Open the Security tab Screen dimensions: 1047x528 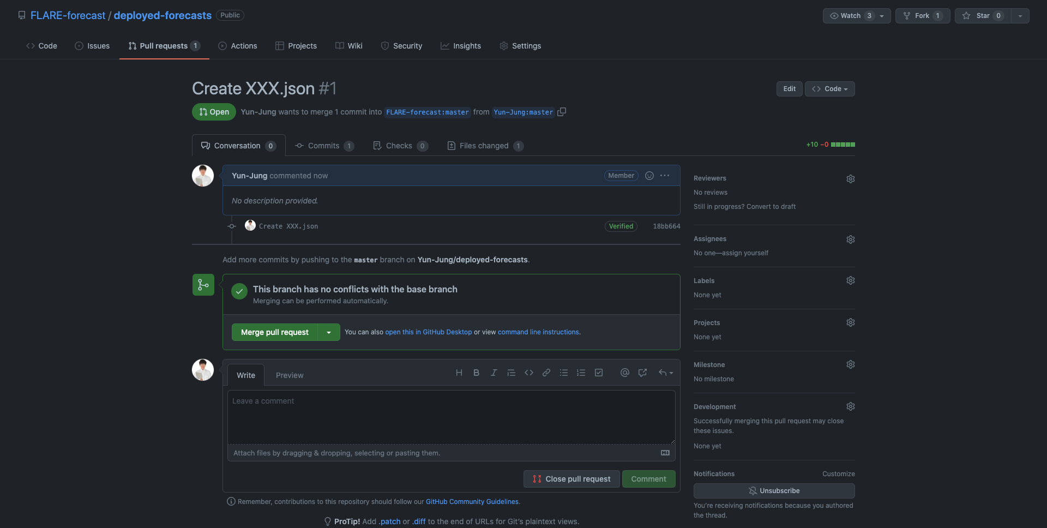tap(401, 46)
